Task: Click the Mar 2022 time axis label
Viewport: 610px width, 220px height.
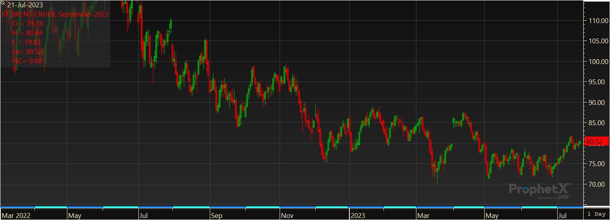Action: (x=16, y=216)
